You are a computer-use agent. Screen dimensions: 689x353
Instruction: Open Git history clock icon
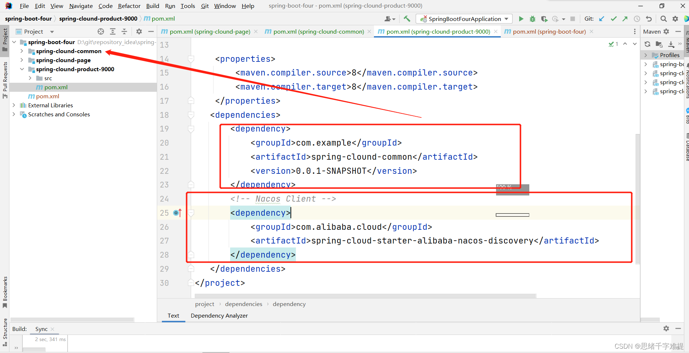(637, 19)
